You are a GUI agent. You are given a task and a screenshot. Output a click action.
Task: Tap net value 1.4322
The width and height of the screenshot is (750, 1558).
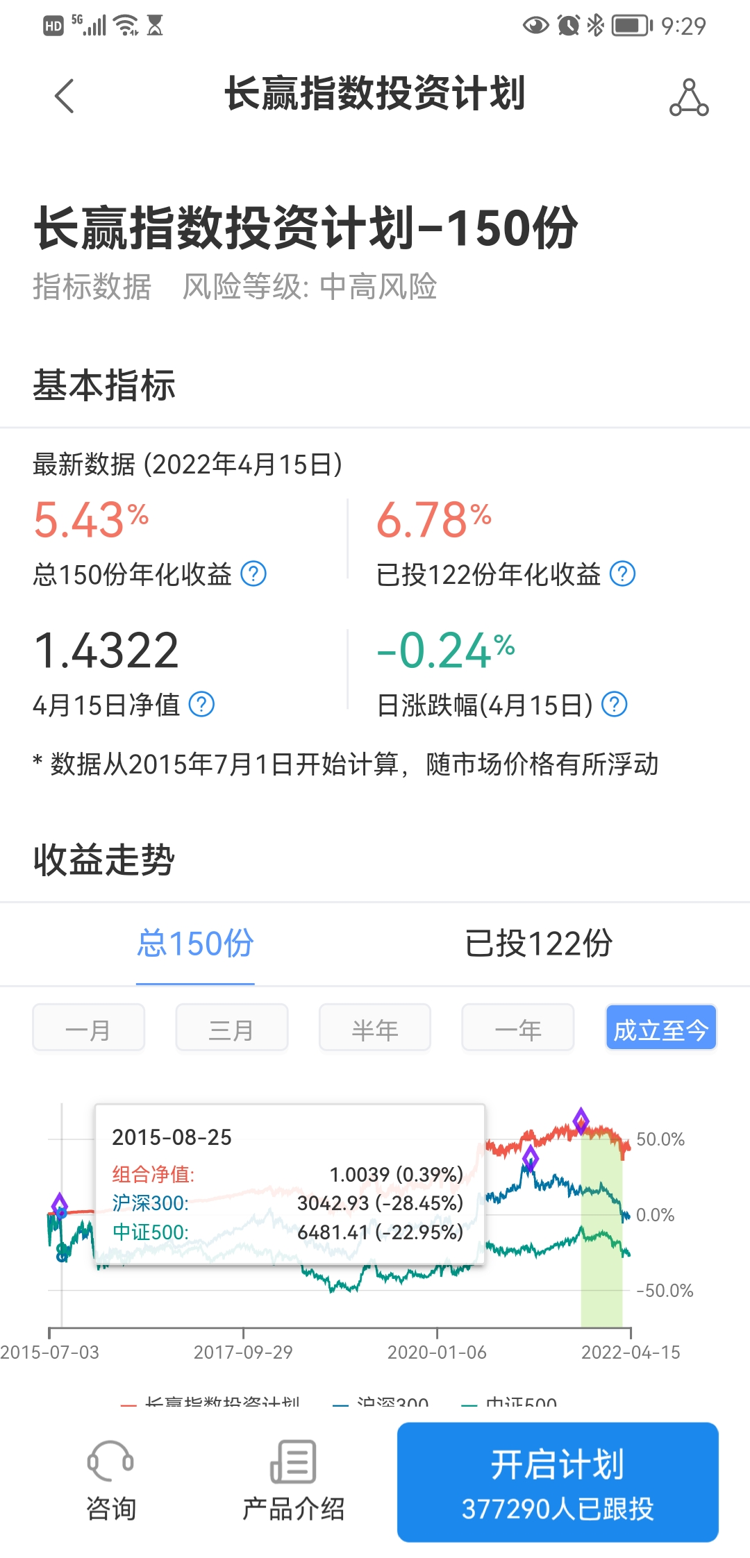coord(106,651)
